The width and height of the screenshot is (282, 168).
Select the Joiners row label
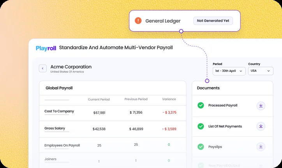point(51,159)
